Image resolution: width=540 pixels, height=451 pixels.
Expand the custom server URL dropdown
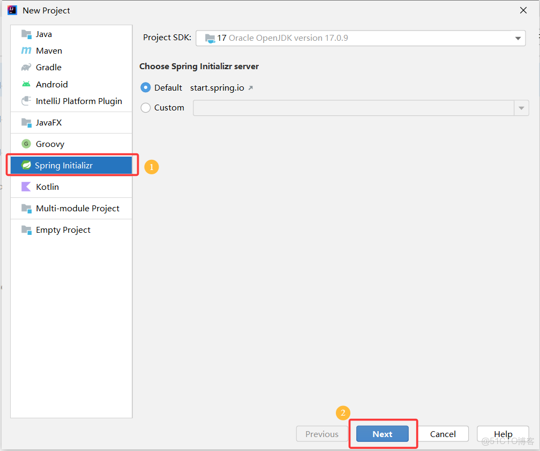(521, 108)
